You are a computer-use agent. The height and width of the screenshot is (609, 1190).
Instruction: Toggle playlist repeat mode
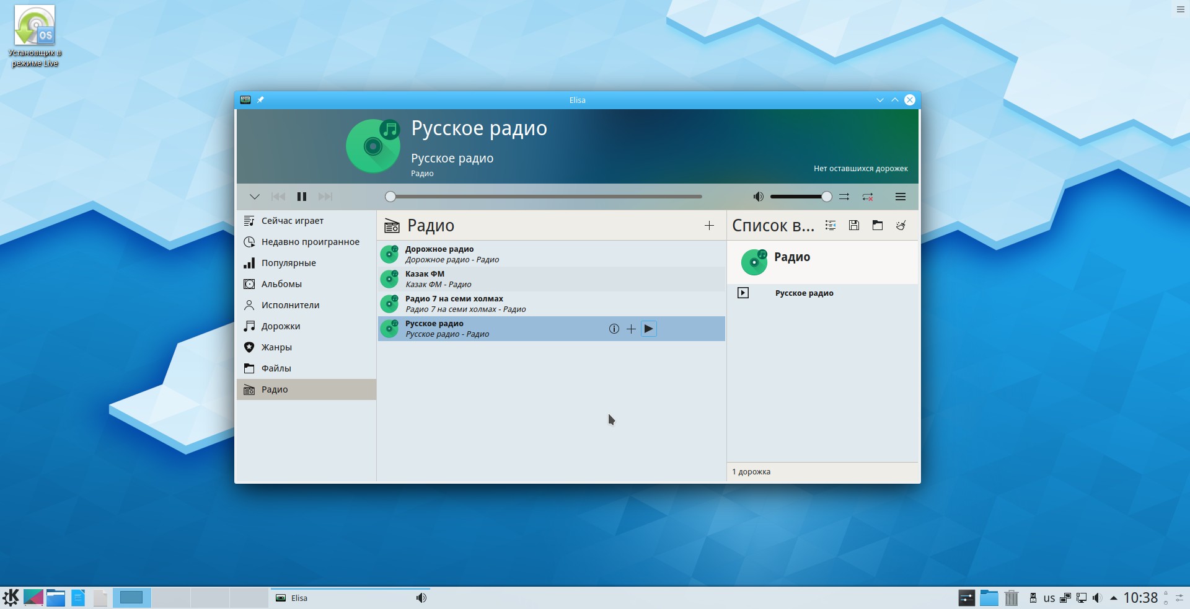click(x=868, y=197)
